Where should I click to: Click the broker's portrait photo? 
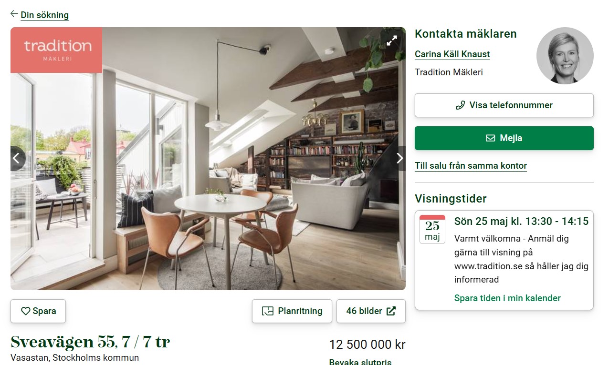565,56
